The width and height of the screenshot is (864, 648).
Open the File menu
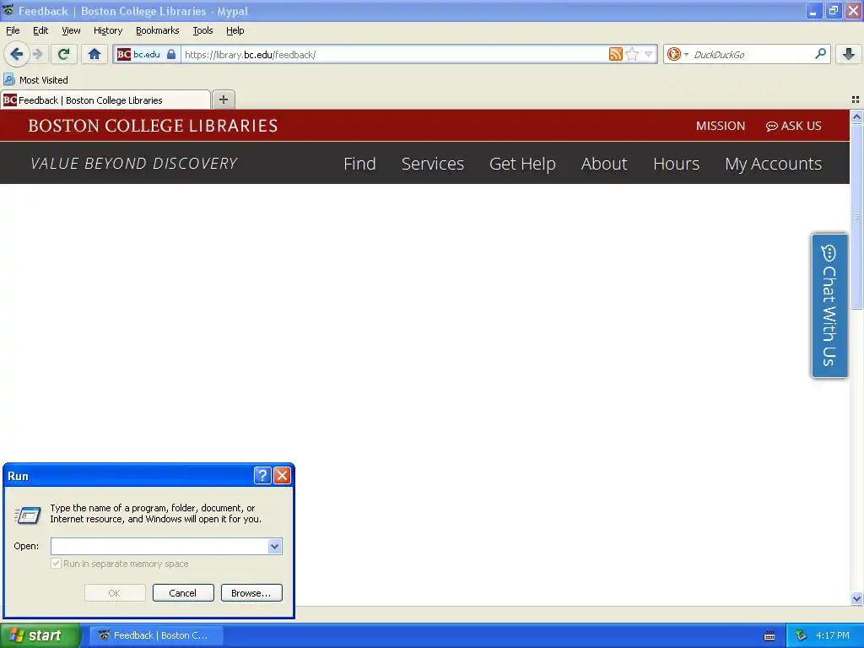point(13,30)
